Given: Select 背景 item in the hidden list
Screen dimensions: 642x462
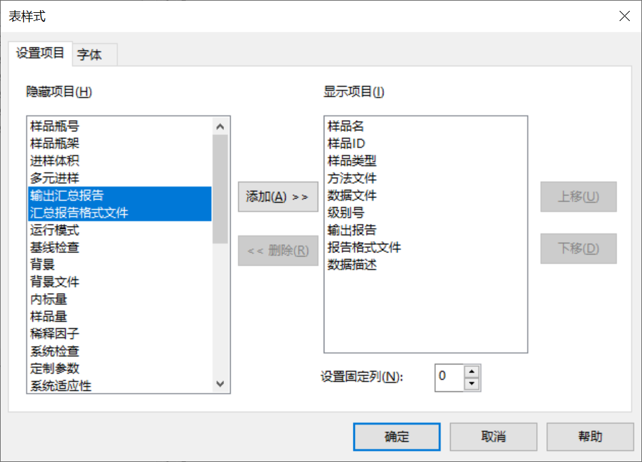Looking at the screenshot, I should pos(120,265).
